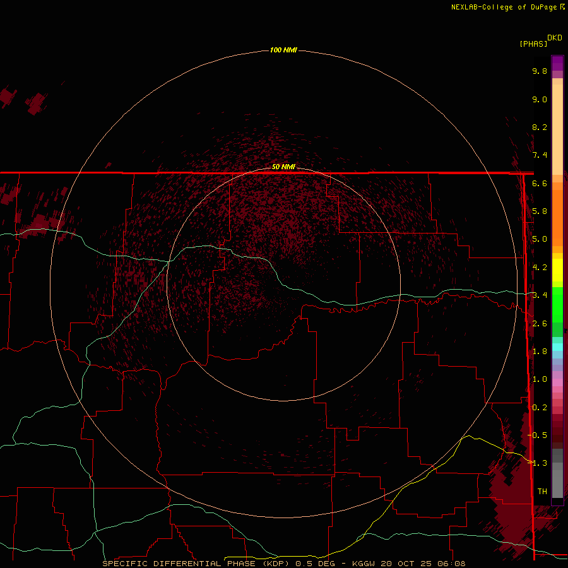Click the 5.0 scale value
568x568 pixels.
pyautogui.click(x=540, y=239)
